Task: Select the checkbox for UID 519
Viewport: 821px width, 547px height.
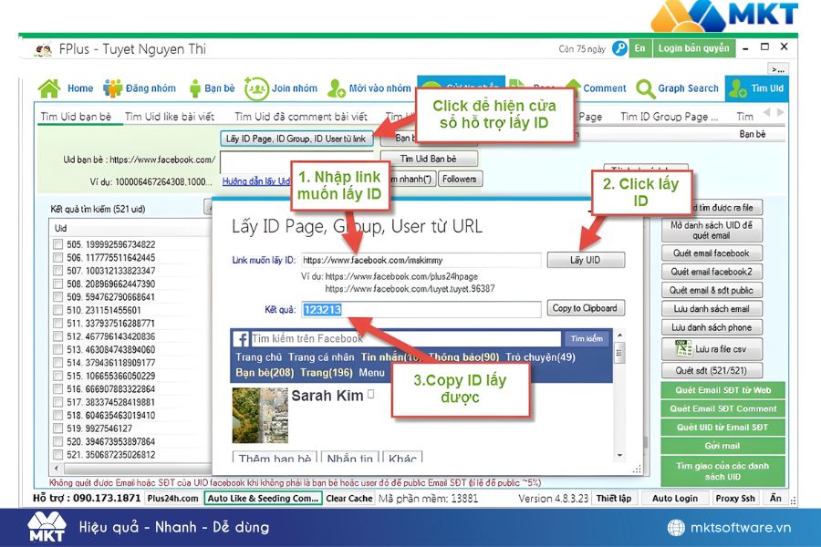Action: (x=58, y=428)
